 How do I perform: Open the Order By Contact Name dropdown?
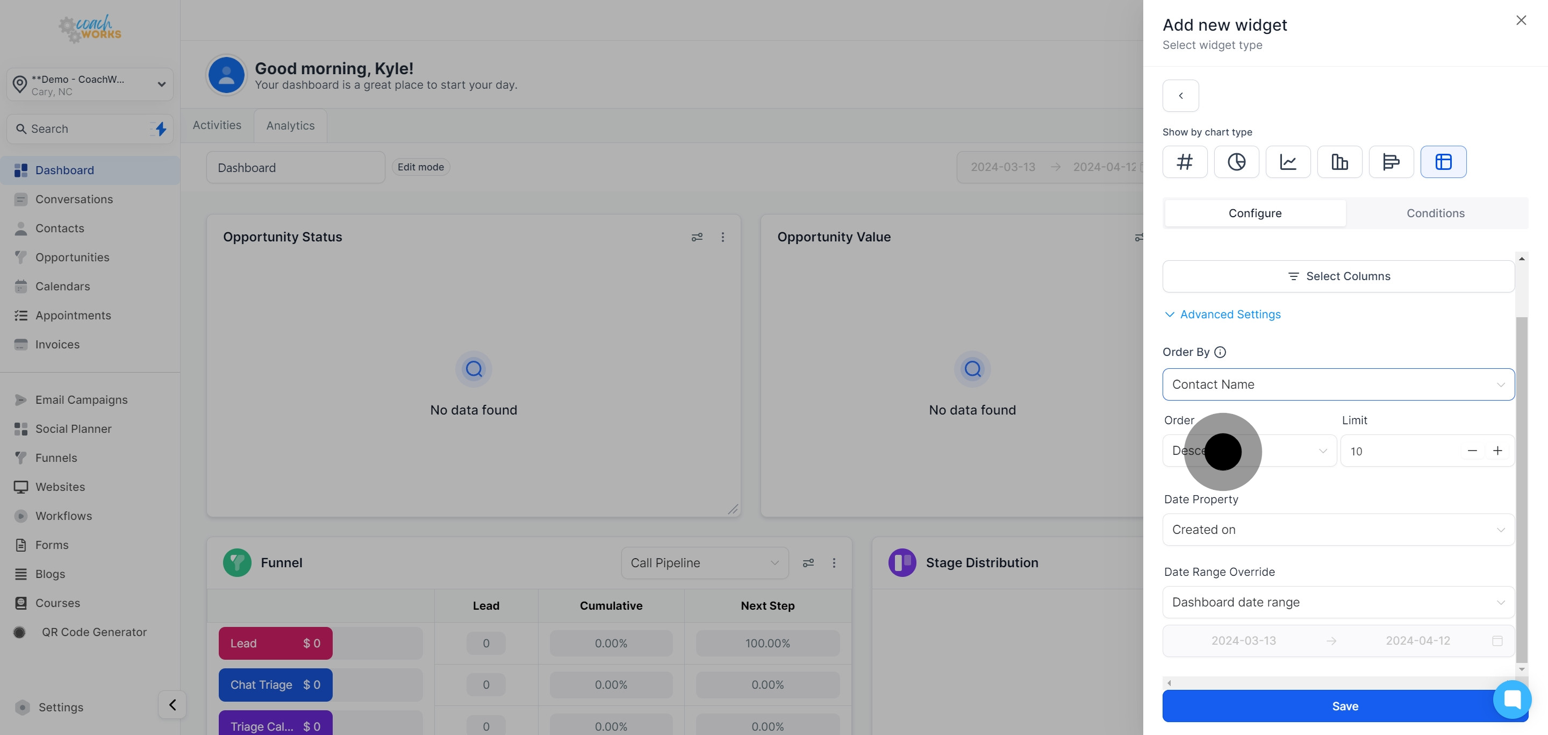coord(1338,384)
